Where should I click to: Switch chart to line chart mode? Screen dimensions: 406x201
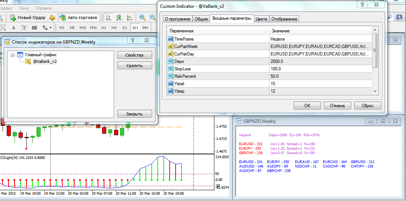(129, 17)
